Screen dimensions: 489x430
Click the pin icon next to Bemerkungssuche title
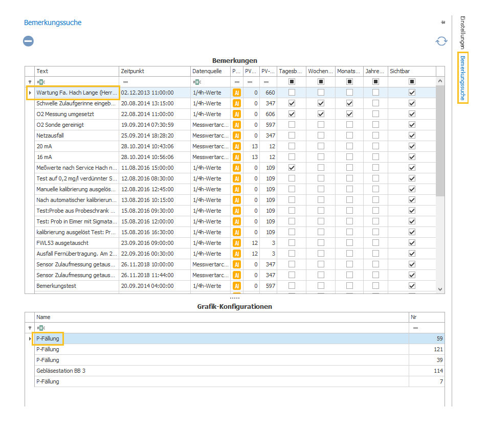click(x=443, y=22)
